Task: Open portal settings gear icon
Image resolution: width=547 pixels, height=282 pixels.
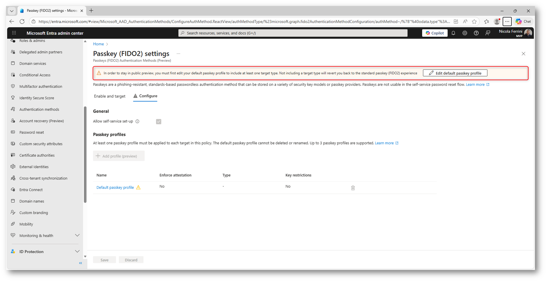Action: (x=465, y=33)
